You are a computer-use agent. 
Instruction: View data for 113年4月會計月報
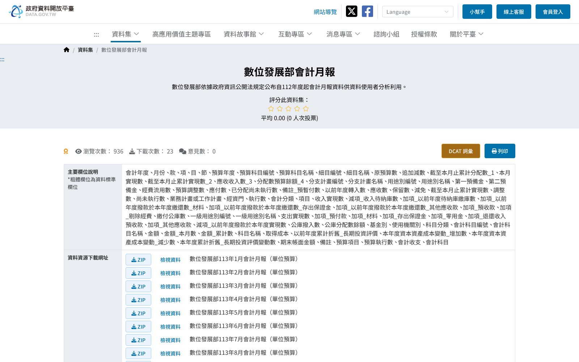coord(170,300)
